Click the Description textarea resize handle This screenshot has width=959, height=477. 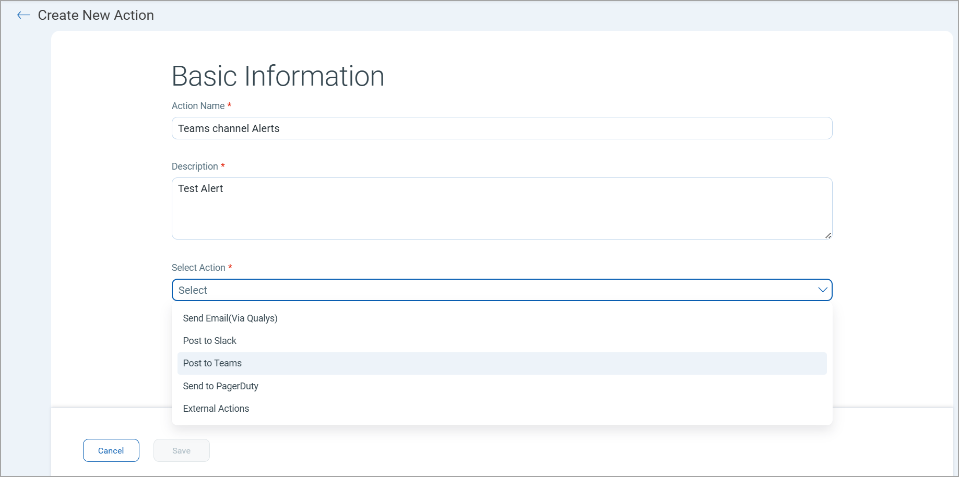point(828,236)
